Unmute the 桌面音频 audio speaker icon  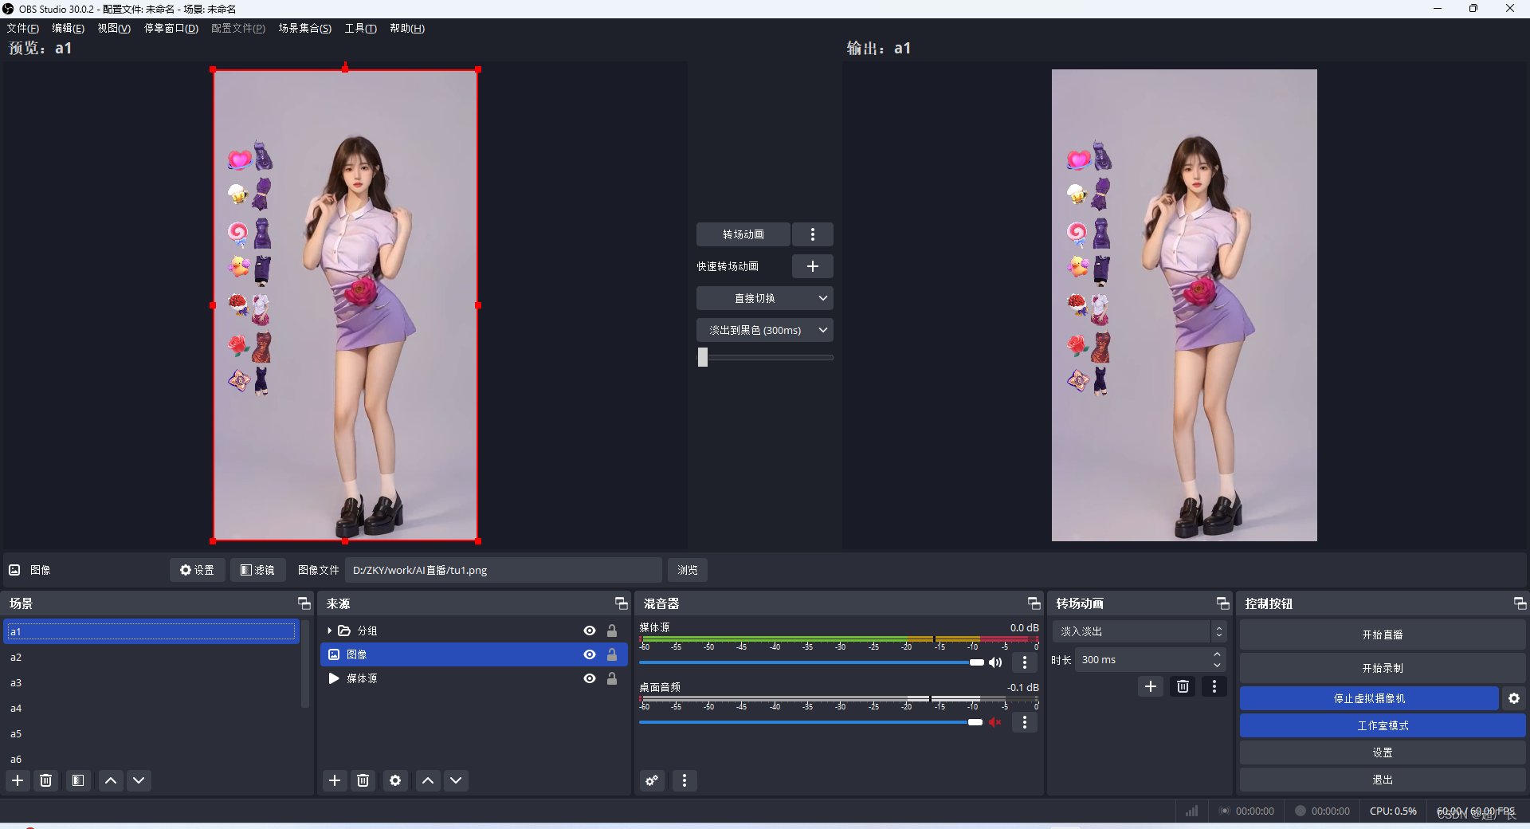tap(995, 722)
